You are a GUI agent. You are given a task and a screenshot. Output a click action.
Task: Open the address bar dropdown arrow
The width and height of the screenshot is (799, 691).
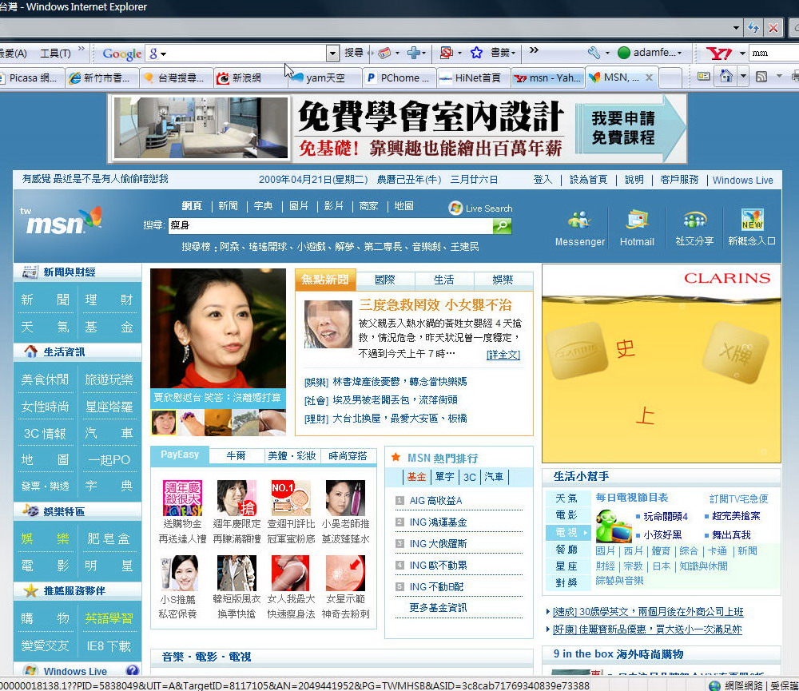point(736,27)
